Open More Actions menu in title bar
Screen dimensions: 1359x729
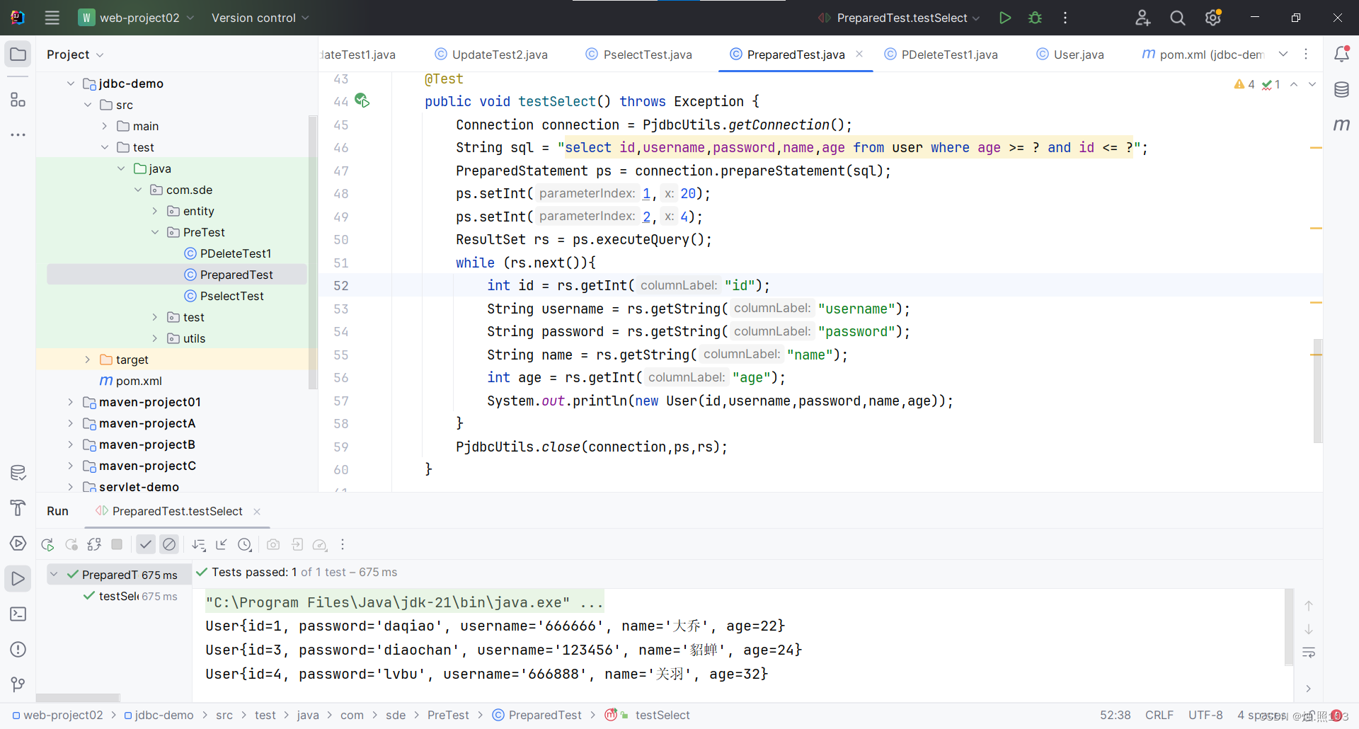[1065, 18]
